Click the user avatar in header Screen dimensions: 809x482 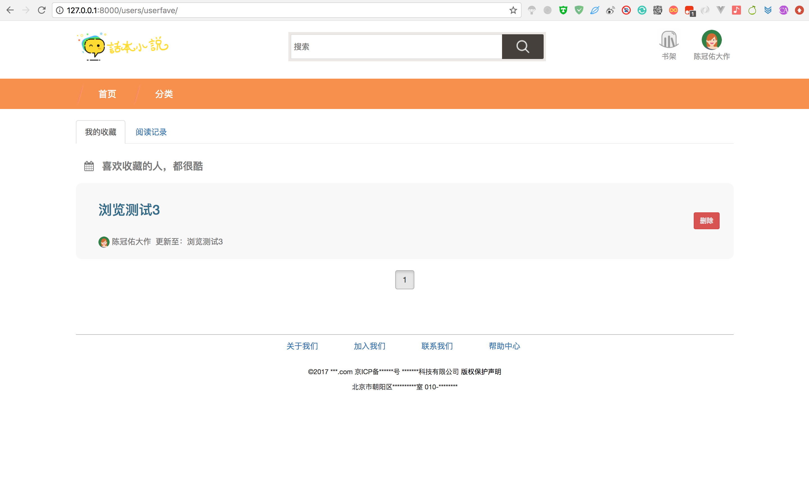pyautogui.click(x=711, y=40)
